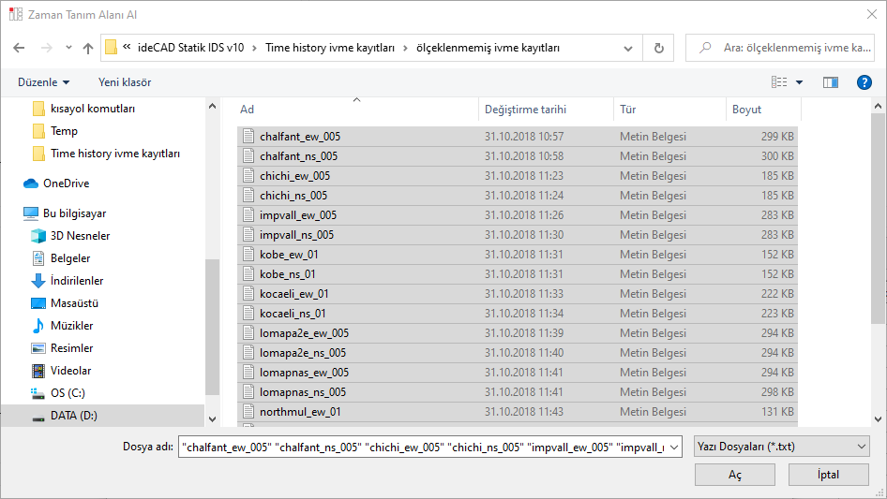
Task: Click the Refresh icon beside address bar
Action: click(658, 48)
